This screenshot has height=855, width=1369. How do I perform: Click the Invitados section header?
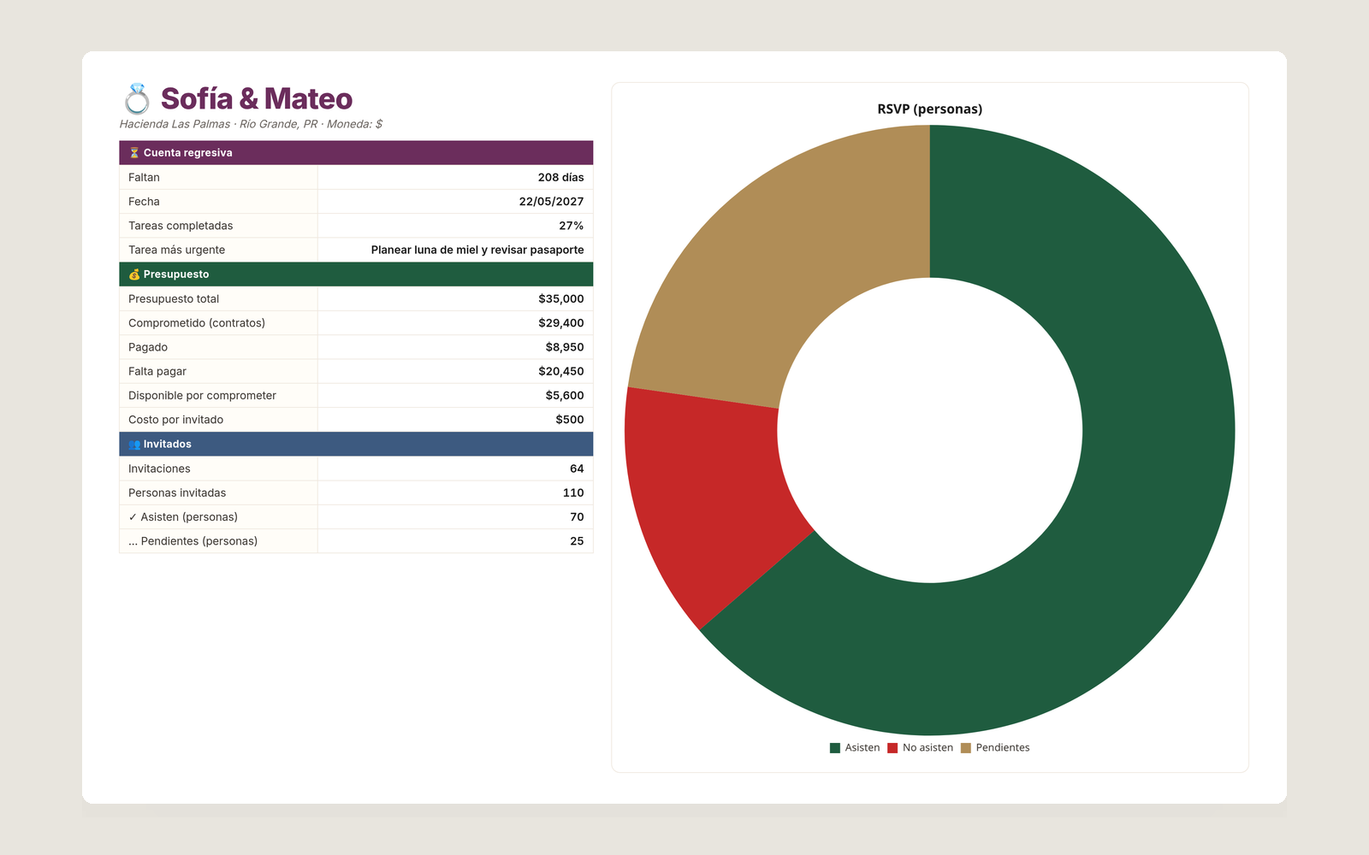tap(356, 445)
